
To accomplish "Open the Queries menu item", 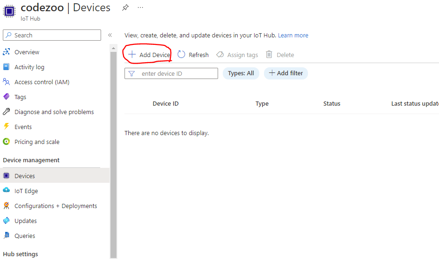I will point(25,236).
